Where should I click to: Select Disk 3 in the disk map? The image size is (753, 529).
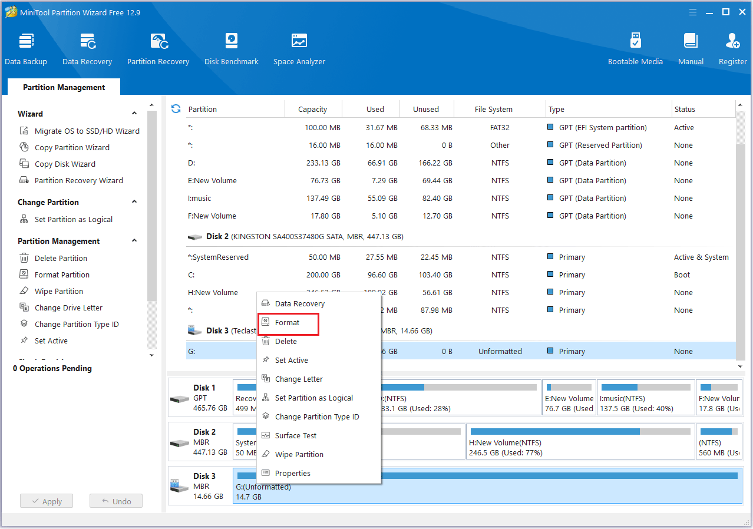[200, 486]
